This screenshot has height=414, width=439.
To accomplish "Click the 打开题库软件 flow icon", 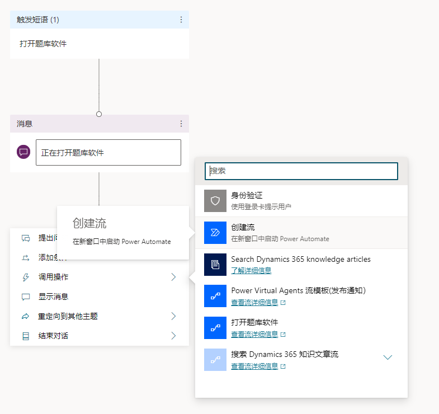I will pyautogui.click(x=215, y=328).
